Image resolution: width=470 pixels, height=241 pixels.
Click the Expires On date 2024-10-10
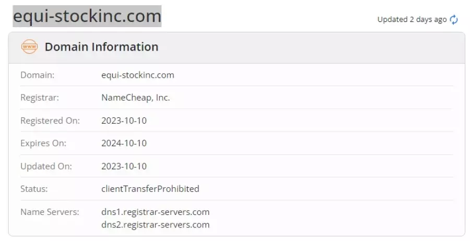[x=124, y=143]
